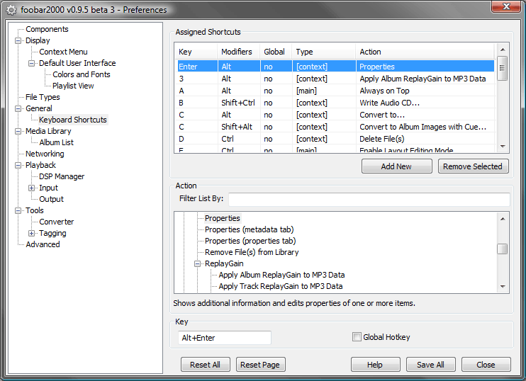Go to the Advanced preferences page
The image size is (526, 381).
pyautogui.click(x=43, y=244)
